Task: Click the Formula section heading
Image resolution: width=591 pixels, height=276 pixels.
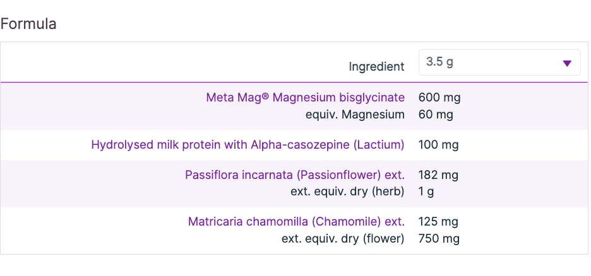Action: point(28,24)
